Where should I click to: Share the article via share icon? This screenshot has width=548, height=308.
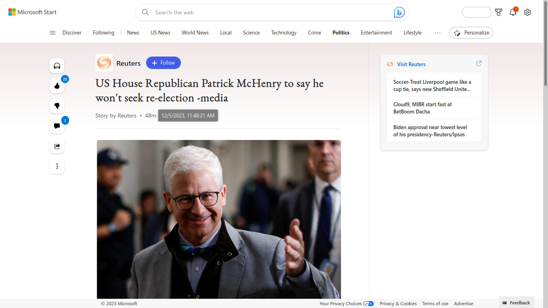[57, 146]
